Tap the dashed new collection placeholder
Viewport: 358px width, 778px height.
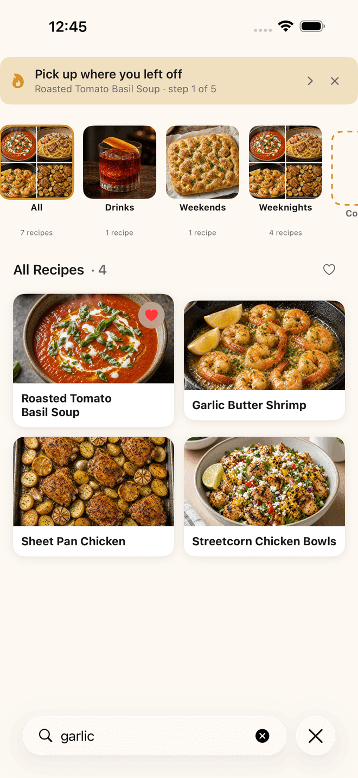click(345, 168)
